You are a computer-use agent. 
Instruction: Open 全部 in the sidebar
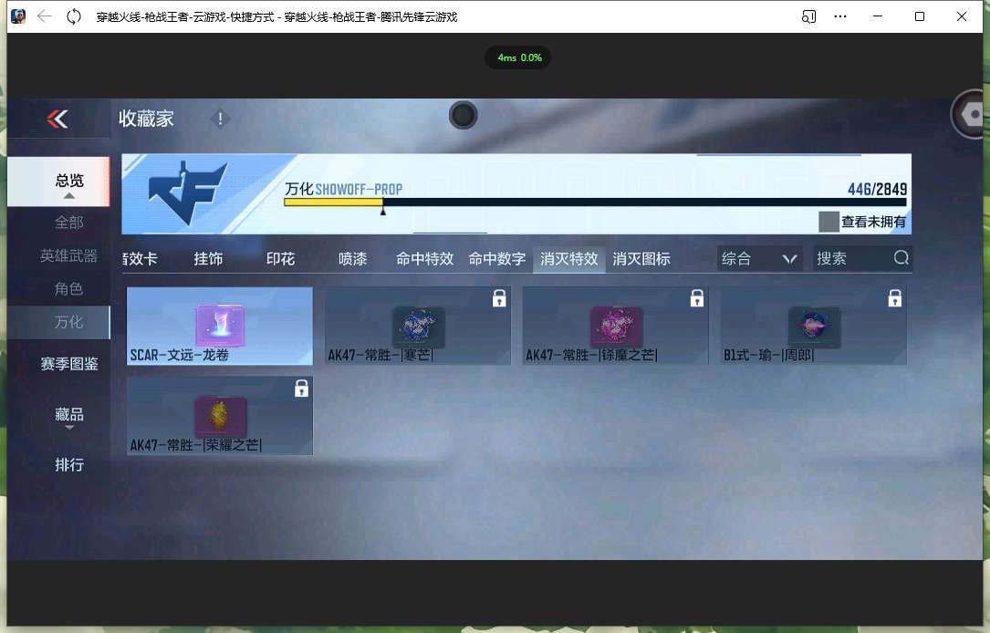(x=68, y=223)
